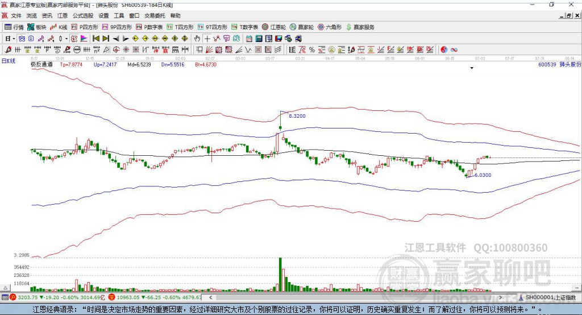Image resolution: width=582 pixels, height=315 pixels.
Task: Open the T四方形 tool
Action: tap(180, 27)
